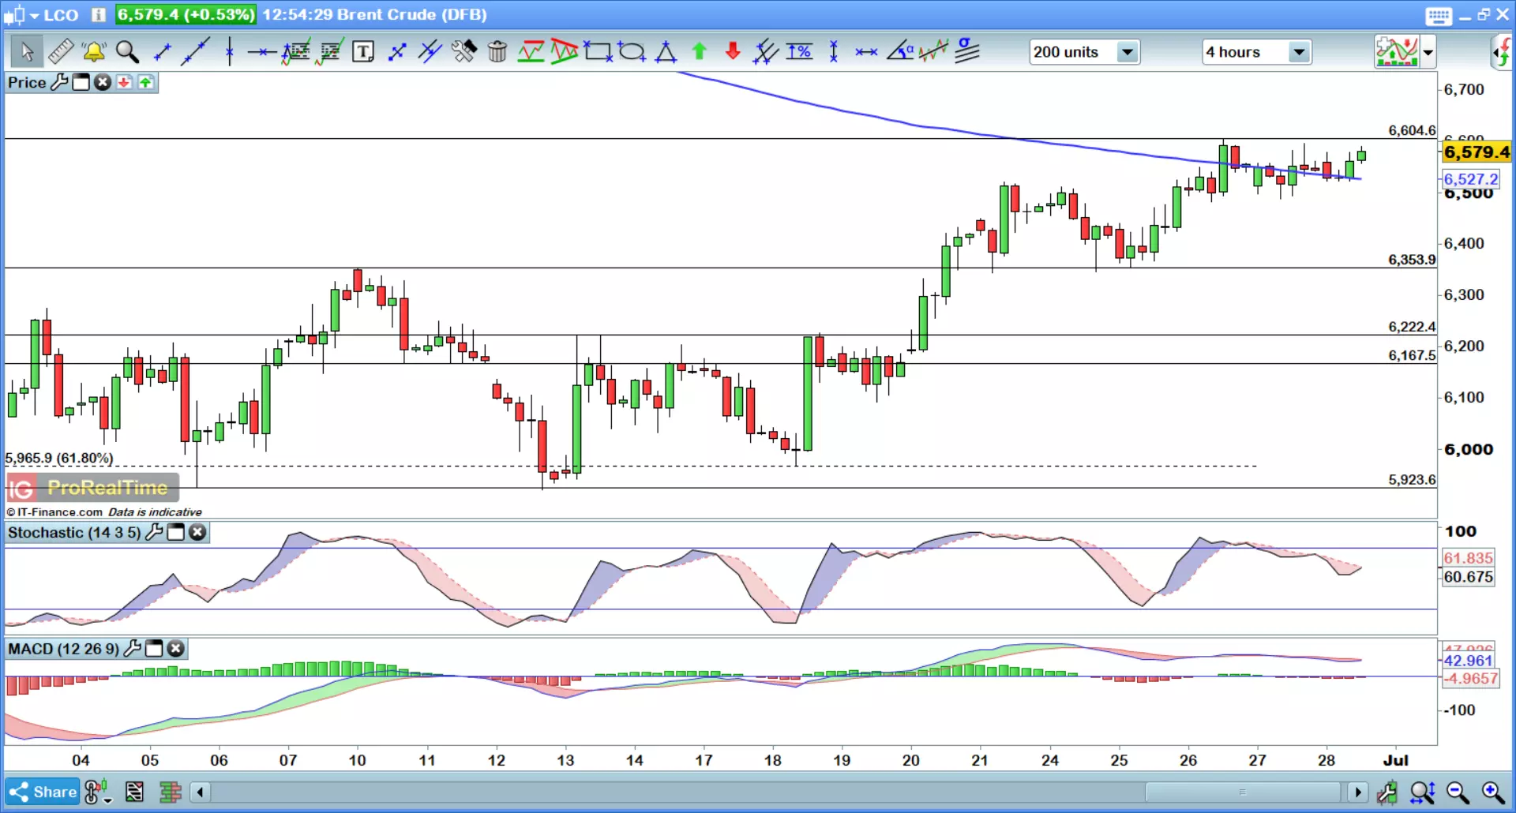Screen dimensions: 1516x813
Task: Move Price panel up with green arrow
Action: [x=146, y=82]
